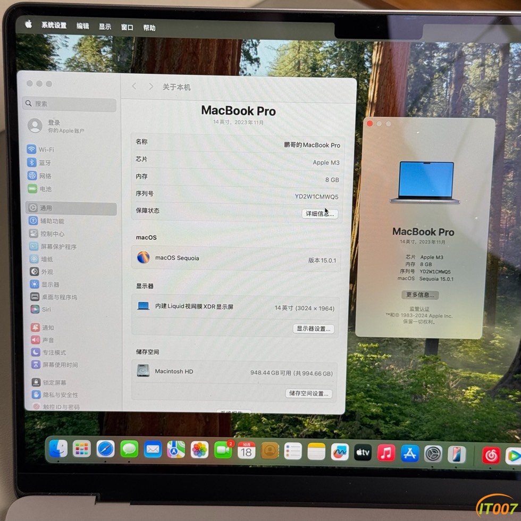Screen dimensions: 521x521
Task: Open 系统设置 menu in menu bar
Action: coord(54,26)
